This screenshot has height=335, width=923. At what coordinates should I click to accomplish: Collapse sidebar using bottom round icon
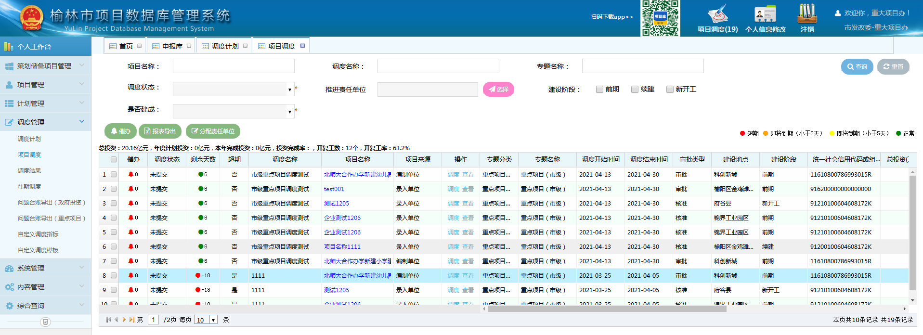(45, 322)
